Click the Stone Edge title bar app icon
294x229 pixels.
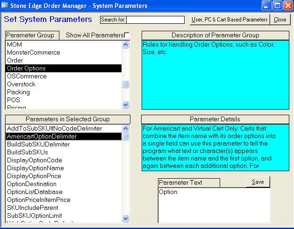pos(5,5)
